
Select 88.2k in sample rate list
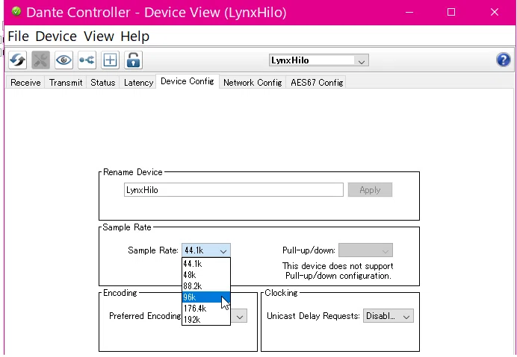(x=206, y=286)
